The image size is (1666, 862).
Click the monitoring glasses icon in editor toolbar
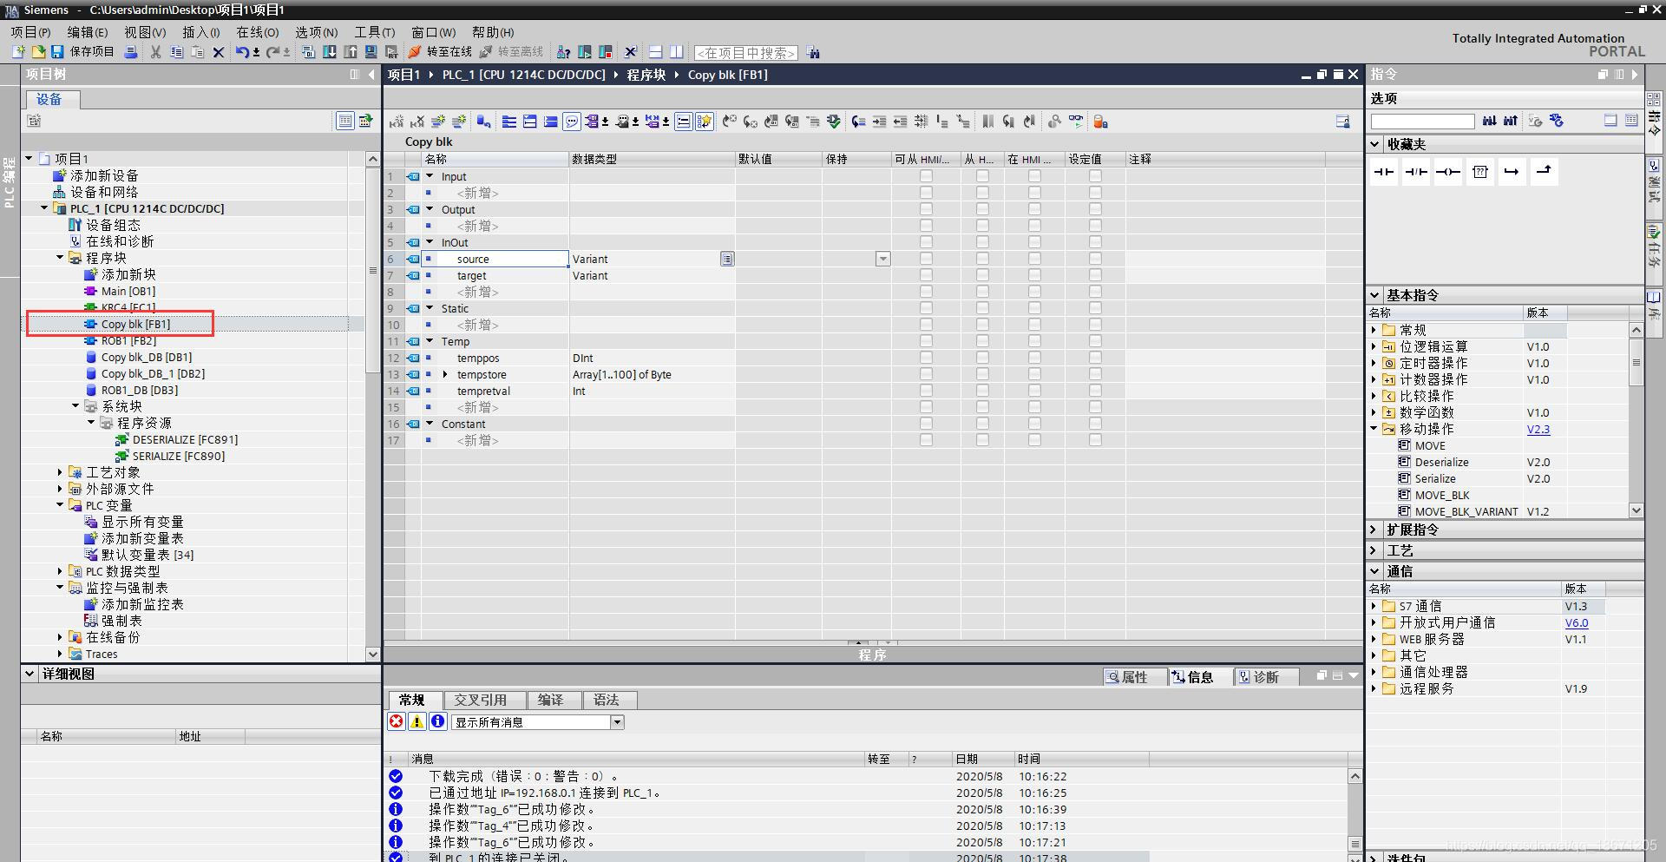[x=1076, y=122]
